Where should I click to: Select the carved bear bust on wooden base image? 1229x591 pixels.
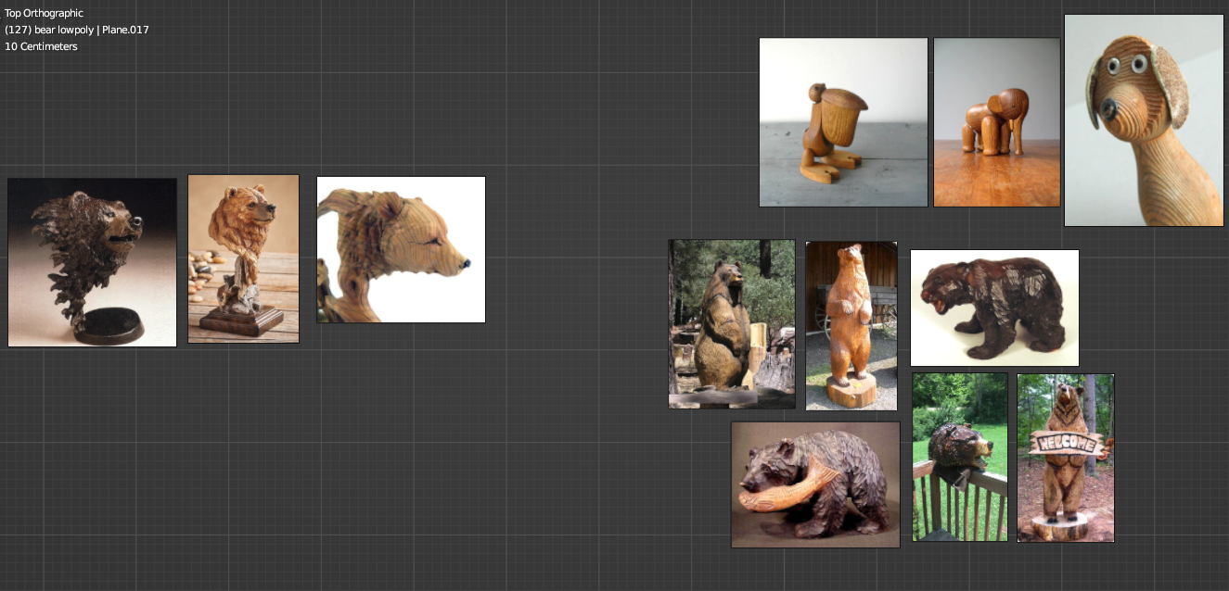click(243, 258)
